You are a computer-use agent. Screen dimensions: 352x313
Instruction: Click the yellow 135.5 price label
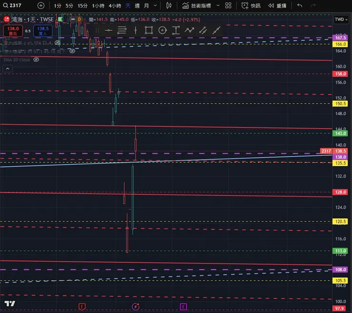pyautogui.click(x=340, y=163)
